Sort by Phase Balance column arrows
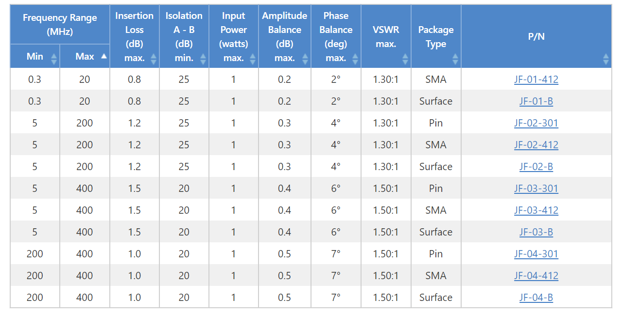Screen dimensions: 622x315 pos(355,59)
